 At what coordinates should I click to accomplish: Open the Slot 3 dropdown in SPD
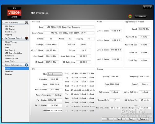click(x=55, y=74)
